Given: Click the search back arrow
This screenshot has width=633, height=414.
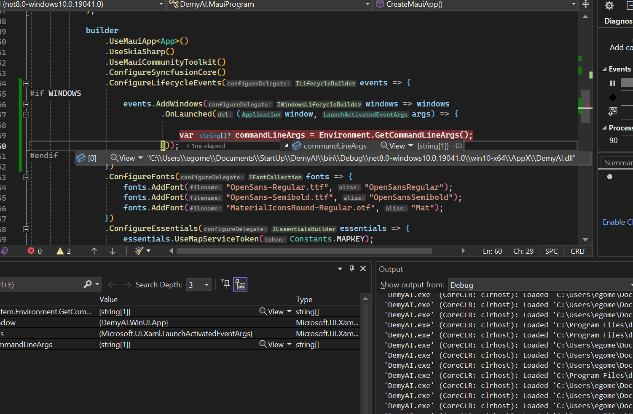Looking at the screenshot, I should tap(112, 285).
